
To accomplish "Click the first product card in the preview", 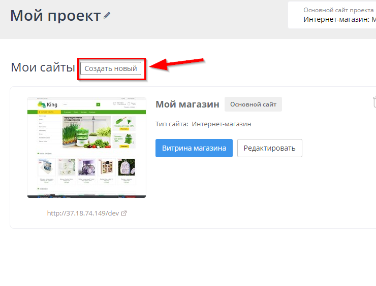I will pyautogui.click(x=47, y=167).
